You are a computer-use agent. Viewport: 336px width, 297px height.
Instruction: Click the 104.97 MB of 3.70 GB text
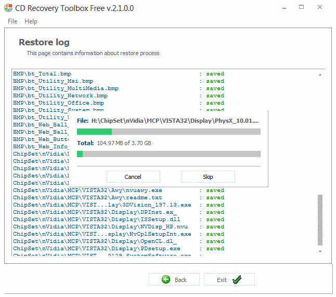124,143
